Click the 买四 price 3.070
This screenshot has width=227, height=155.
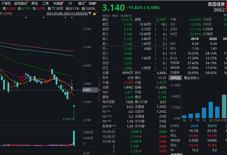pos(128,63)
